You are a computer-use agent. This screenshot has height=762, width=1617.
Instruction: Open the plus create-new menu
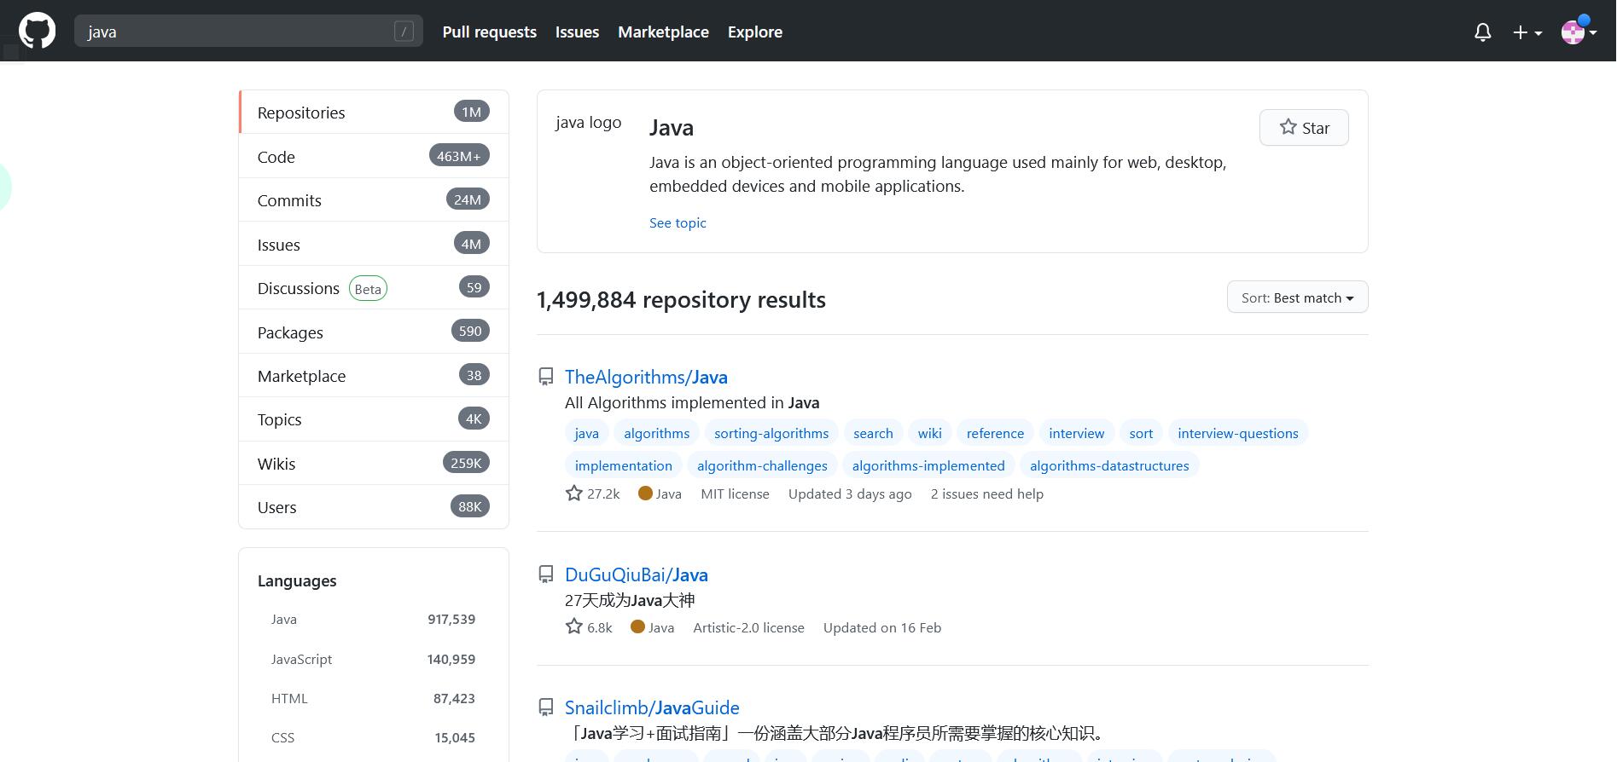[x=1527, y=32]
